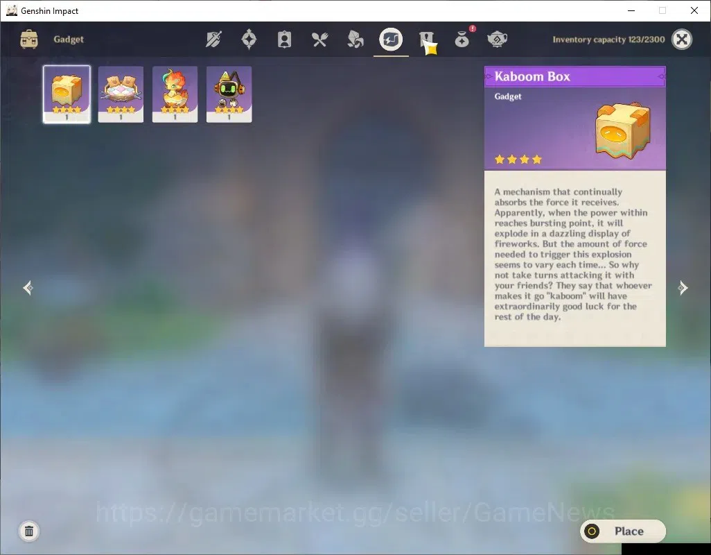Screen dimensions: 711x555
Task: Open the Precious Items tab with alert
Action: point(462,39)
